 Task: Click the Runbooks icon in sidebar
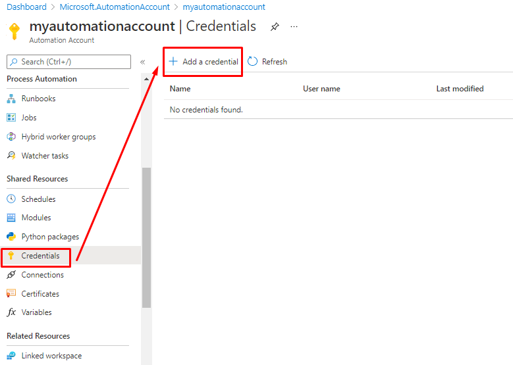[11, 99]
